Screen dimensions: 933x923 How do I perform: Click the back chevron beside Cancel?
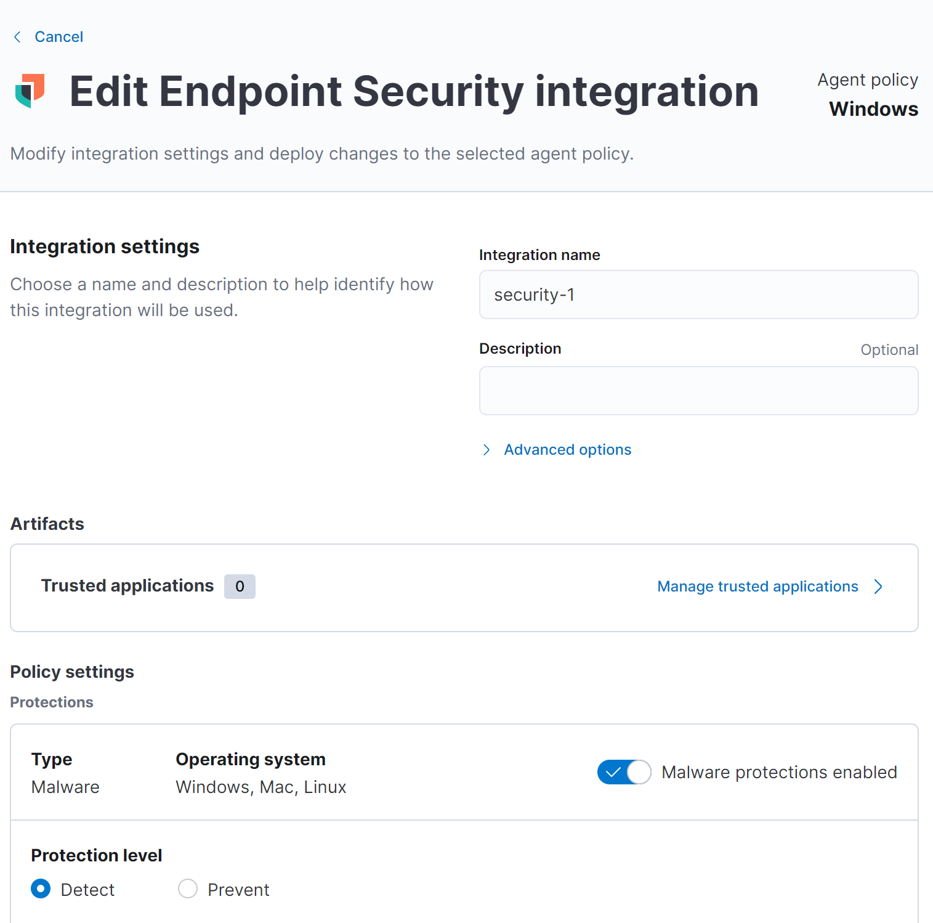17,37
